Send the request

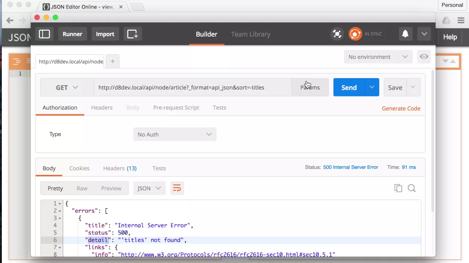[349, 87]
